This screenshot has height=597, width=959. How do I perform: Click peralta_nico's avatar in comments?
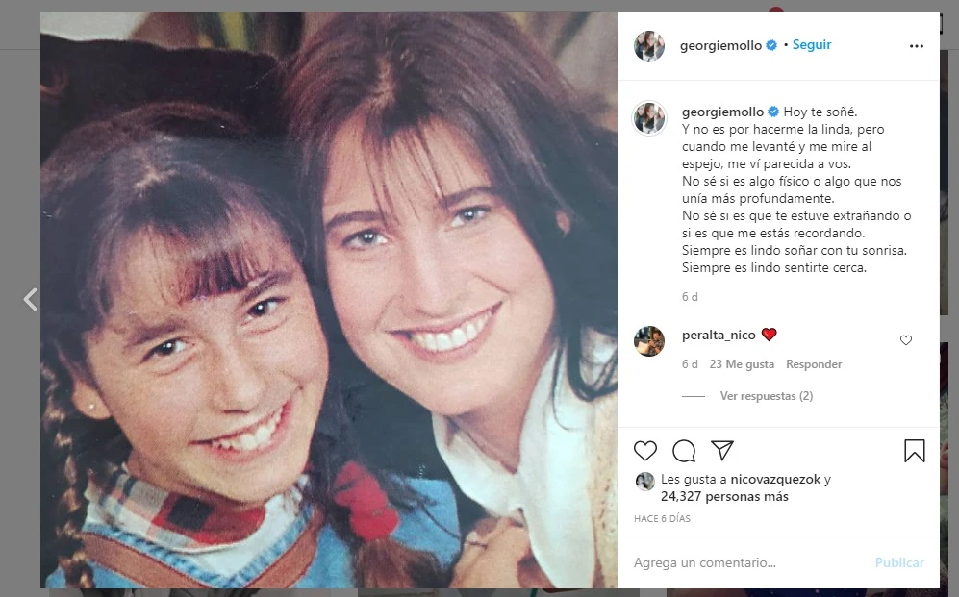click(x=649, y=340)
